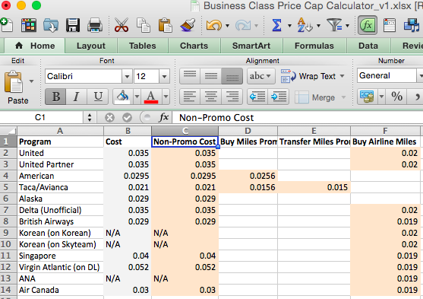The width and height of the screenshot is (423, 299).
Task: Confirm cell entry with the checkmark icon
Action: tap(127, 118)
